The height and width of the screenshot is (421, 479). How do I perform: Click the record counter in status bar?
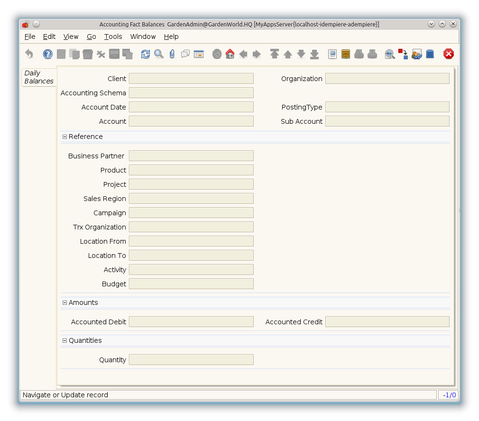448,395
